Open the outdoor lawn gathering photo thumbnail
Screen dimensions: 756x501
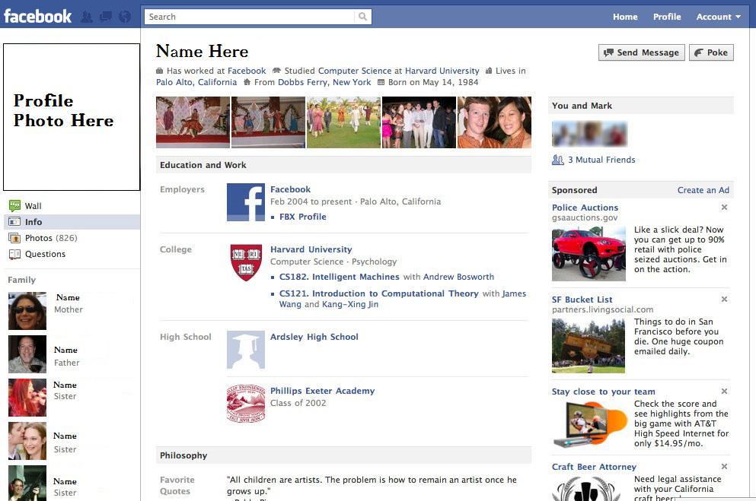click(344, 122)
